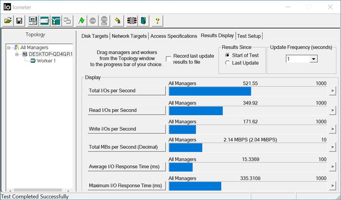Switch to Disk Targets tab

tap(95, 36)
